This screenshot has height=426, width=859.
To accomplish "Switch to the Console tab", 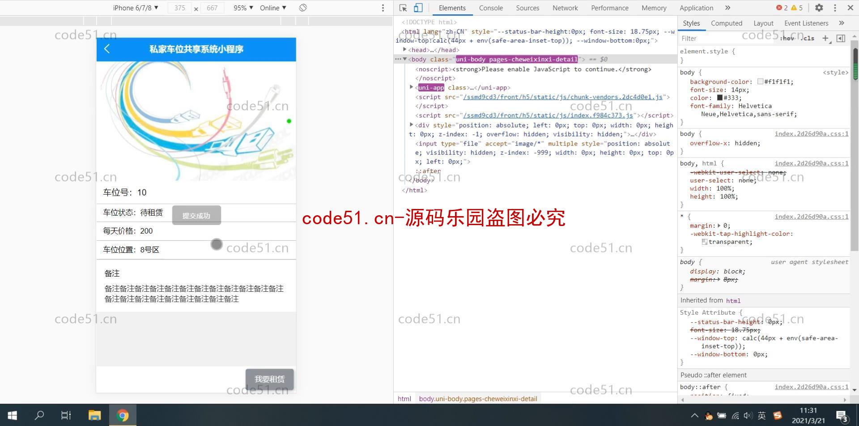I will (x=491, y=8).
